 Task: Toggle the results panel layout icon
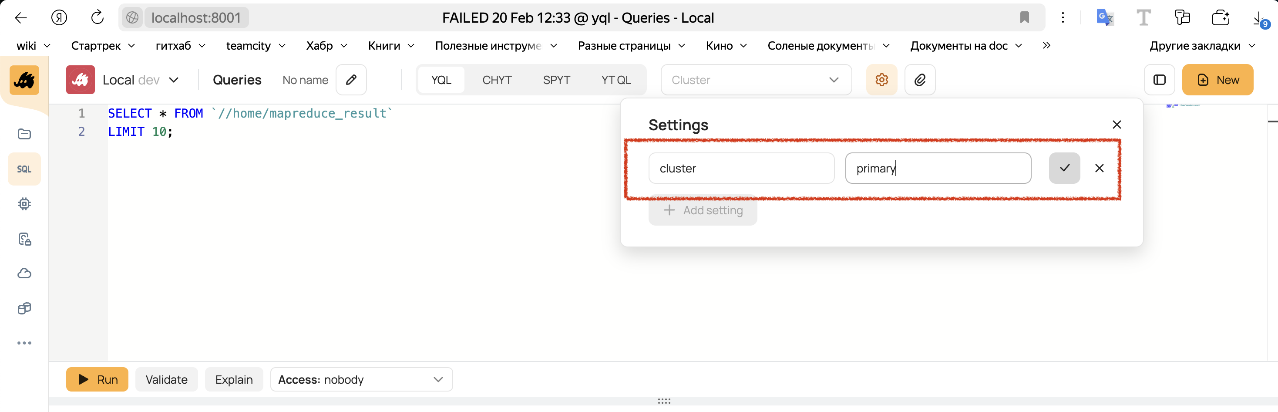click(1159, 79)
